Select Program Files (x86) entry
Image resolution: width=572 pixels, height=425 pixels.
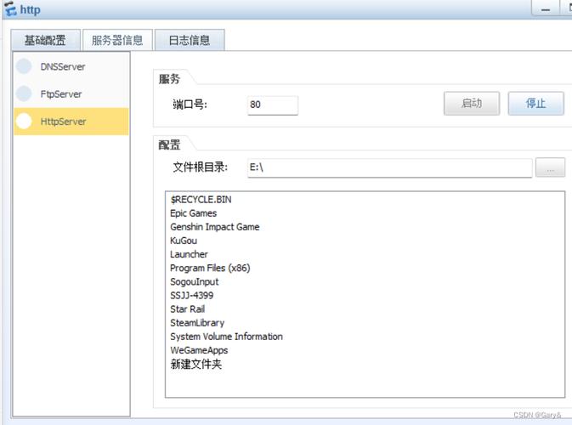tap(210, 268)
